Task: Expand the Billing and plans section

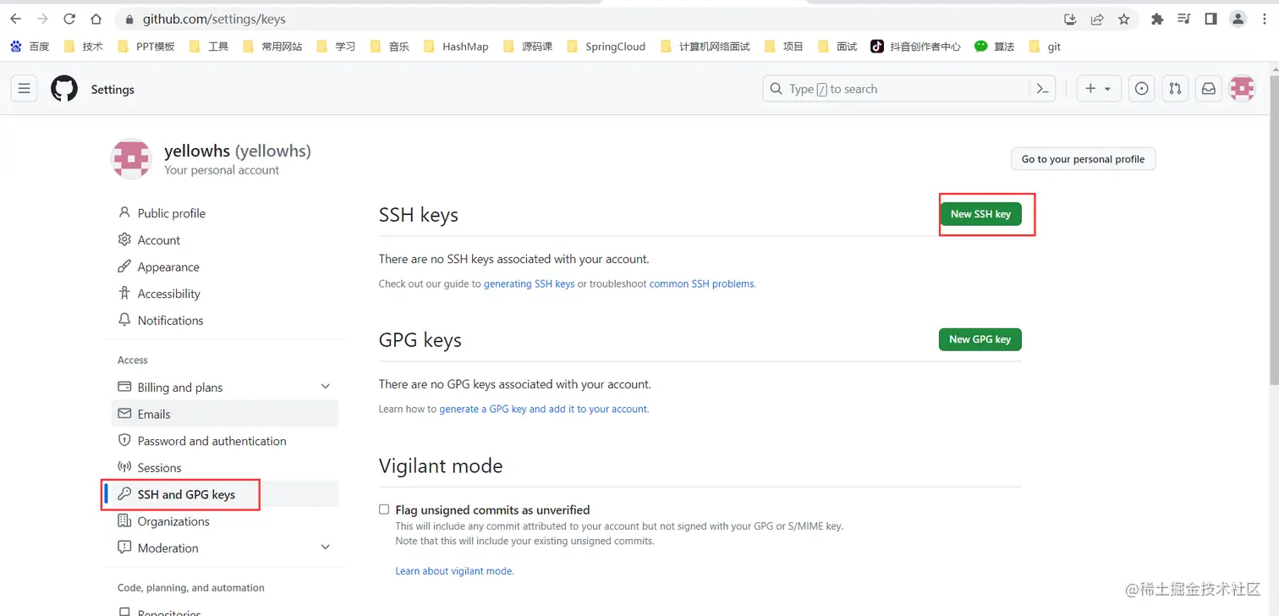Action: click(326, 387)
